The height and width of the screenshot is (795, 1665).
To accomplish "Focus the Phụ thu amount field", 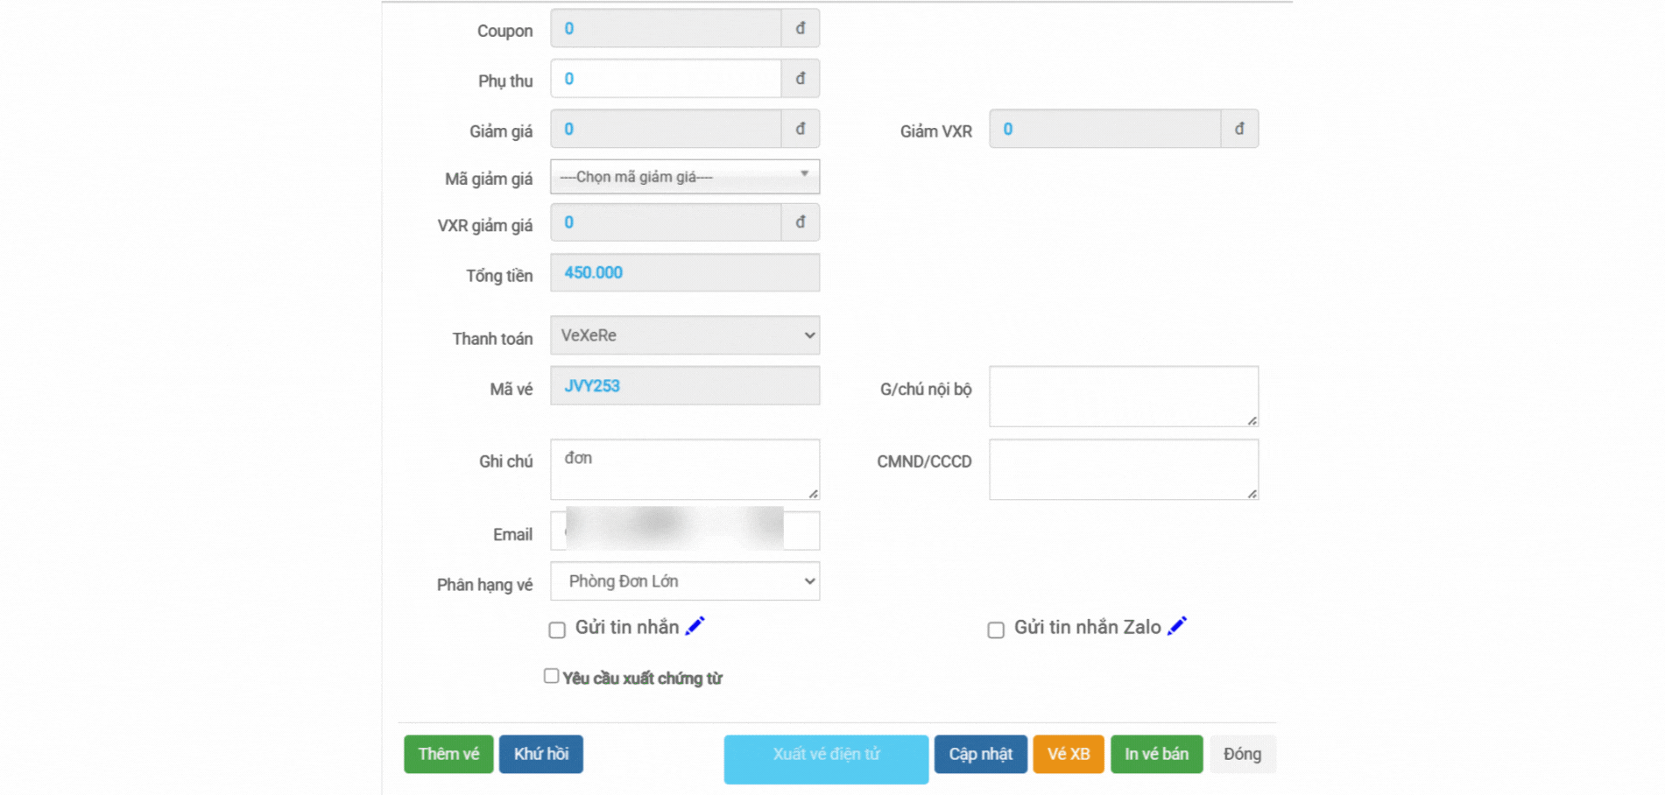I will click(x=666, y=79).
